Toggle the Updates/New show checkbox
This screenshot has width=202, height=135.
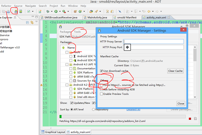click(x=71, y=103)
